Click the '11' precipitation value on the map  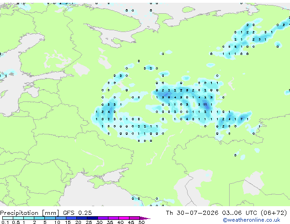point(205,105)
